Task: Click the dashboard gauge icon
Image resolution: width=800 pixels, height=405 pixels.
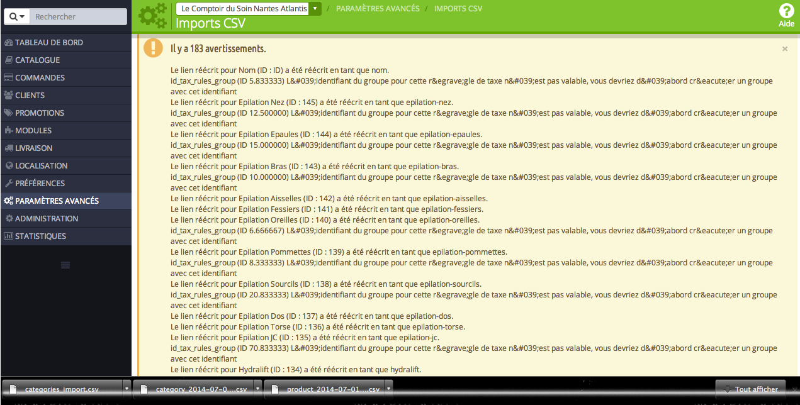Action: (x=9, y=43)
